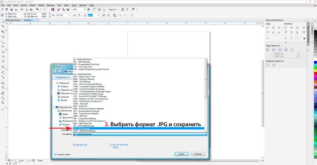Click Mirror horizontally icon in property bar
317x165 pixels.
click(75, 15)
